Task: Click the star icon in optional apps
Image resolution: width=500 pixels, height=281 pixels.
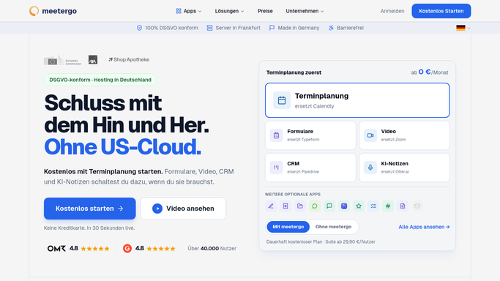Action: tap(359, 206)
